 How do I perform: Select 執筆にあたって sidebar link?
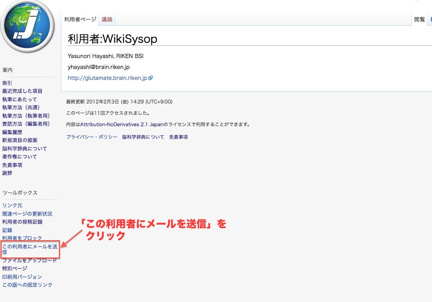[x=20, y=99]
